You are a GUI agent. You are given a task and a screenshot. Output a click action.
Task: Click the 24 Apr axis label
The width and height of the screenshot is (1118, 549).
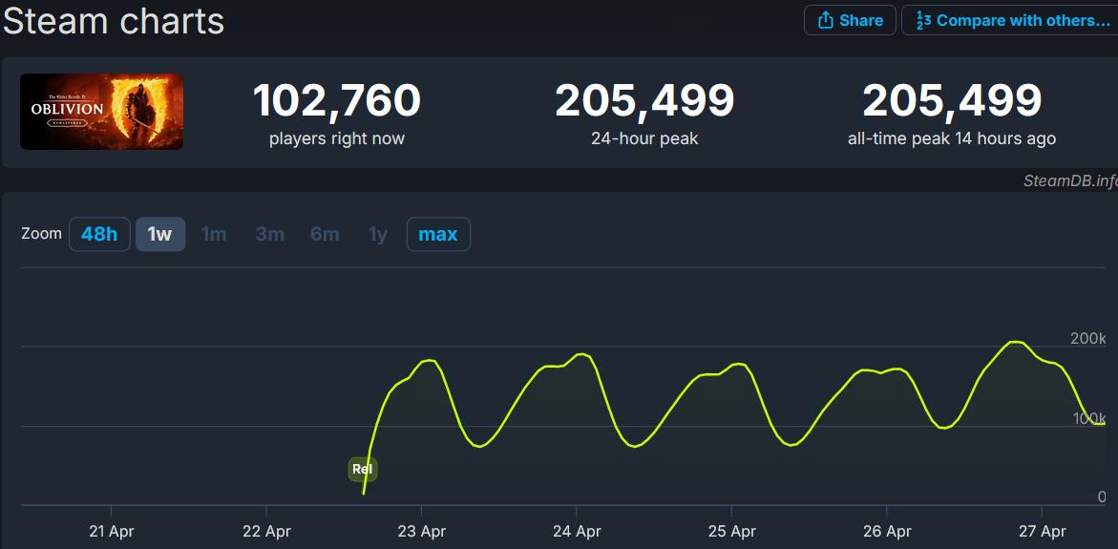click(x=577, y=531)
